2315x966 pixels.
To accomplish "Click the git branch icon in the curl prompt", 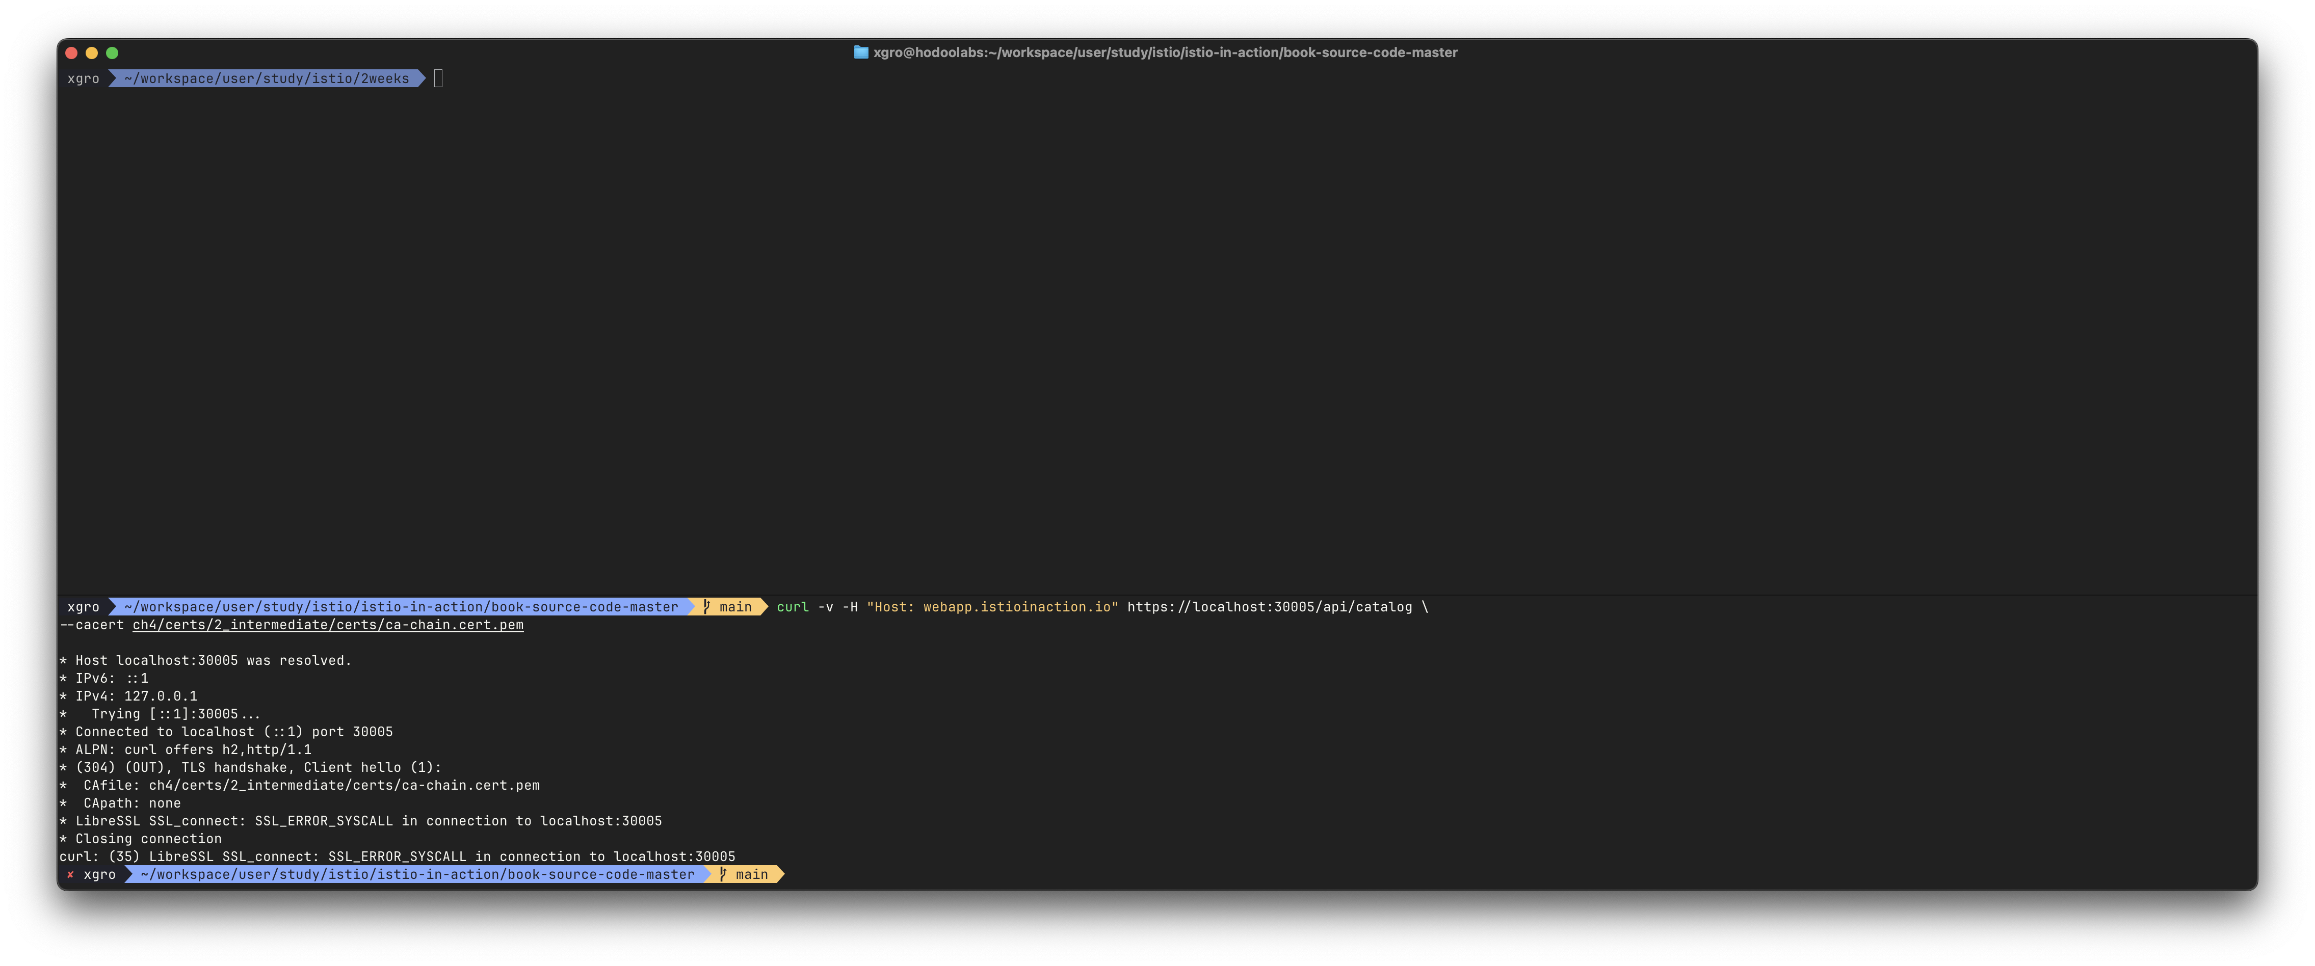I will tap(706, 607).
